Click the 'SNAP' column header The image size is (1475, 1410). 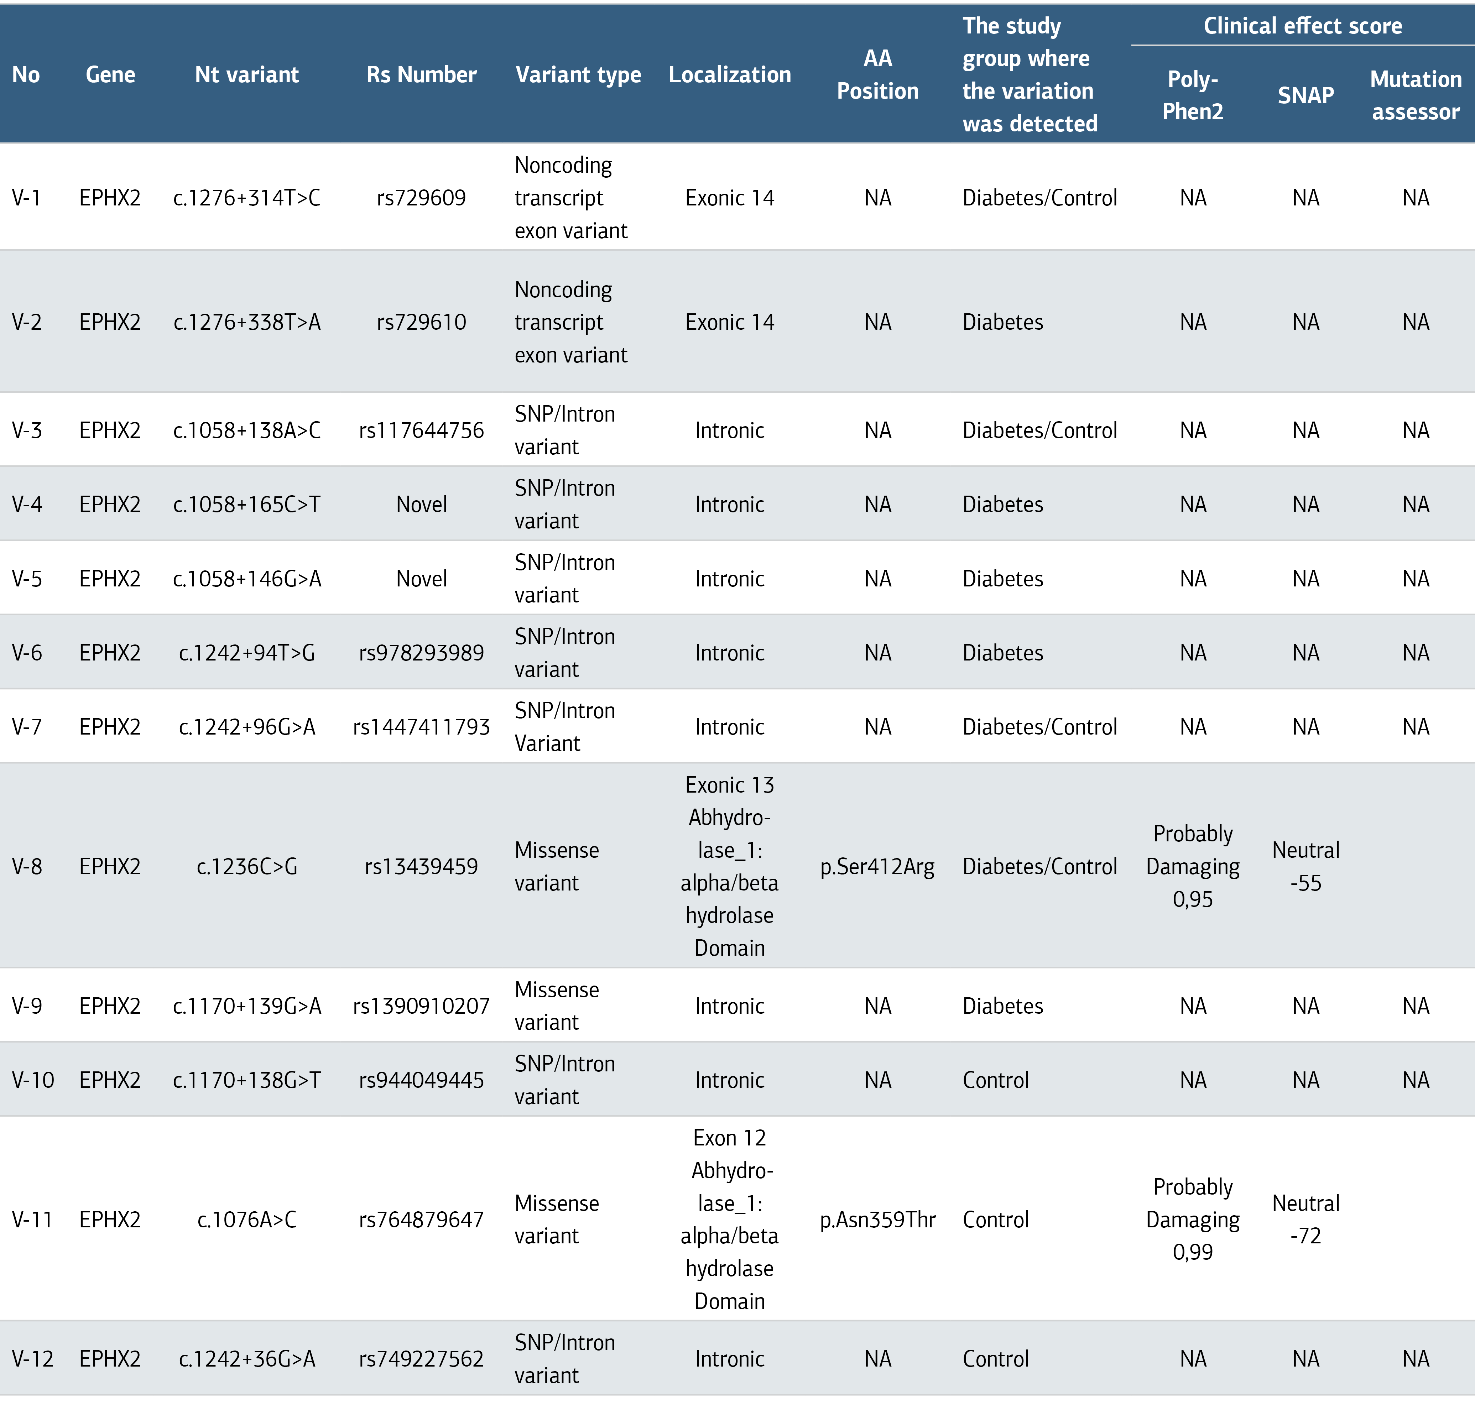click(x=1305, y=95)
